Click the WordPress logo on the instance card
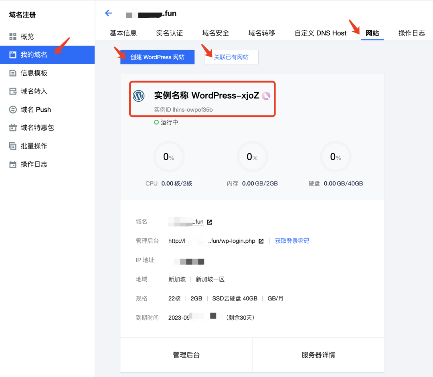Image resolution: width=433 pixels, height=377 pixels. 139,96
